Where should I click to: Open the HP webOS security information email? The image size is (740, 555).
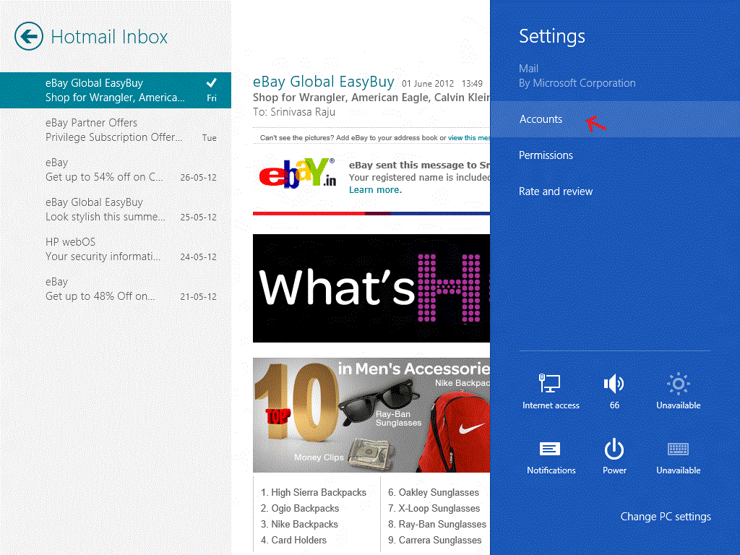[x=116, y=249]
